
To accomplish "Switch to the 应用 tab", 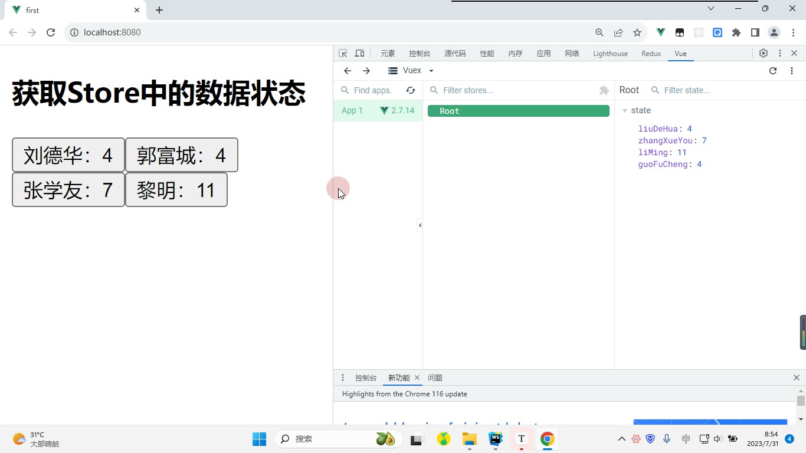I will (543, 53).
